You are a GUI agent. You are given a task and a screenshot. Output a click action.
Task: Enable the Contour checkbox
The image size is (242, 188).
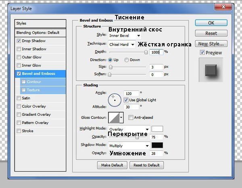click(23, 82)
